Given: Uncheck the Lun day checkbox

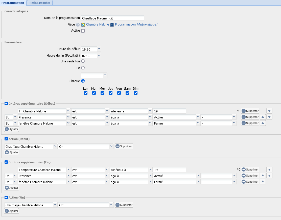Looking at the screenshot, I should (x=86, y=93).
